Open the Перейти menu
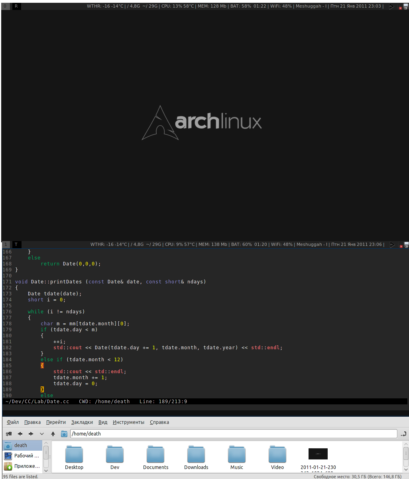409x479 pixels. (56, 422)
